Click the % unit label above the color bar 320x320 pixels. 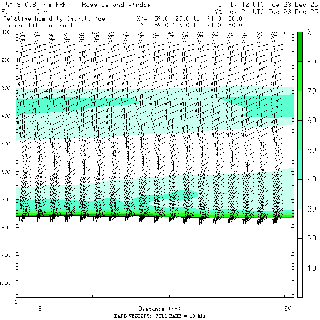(x=309, y=33)
